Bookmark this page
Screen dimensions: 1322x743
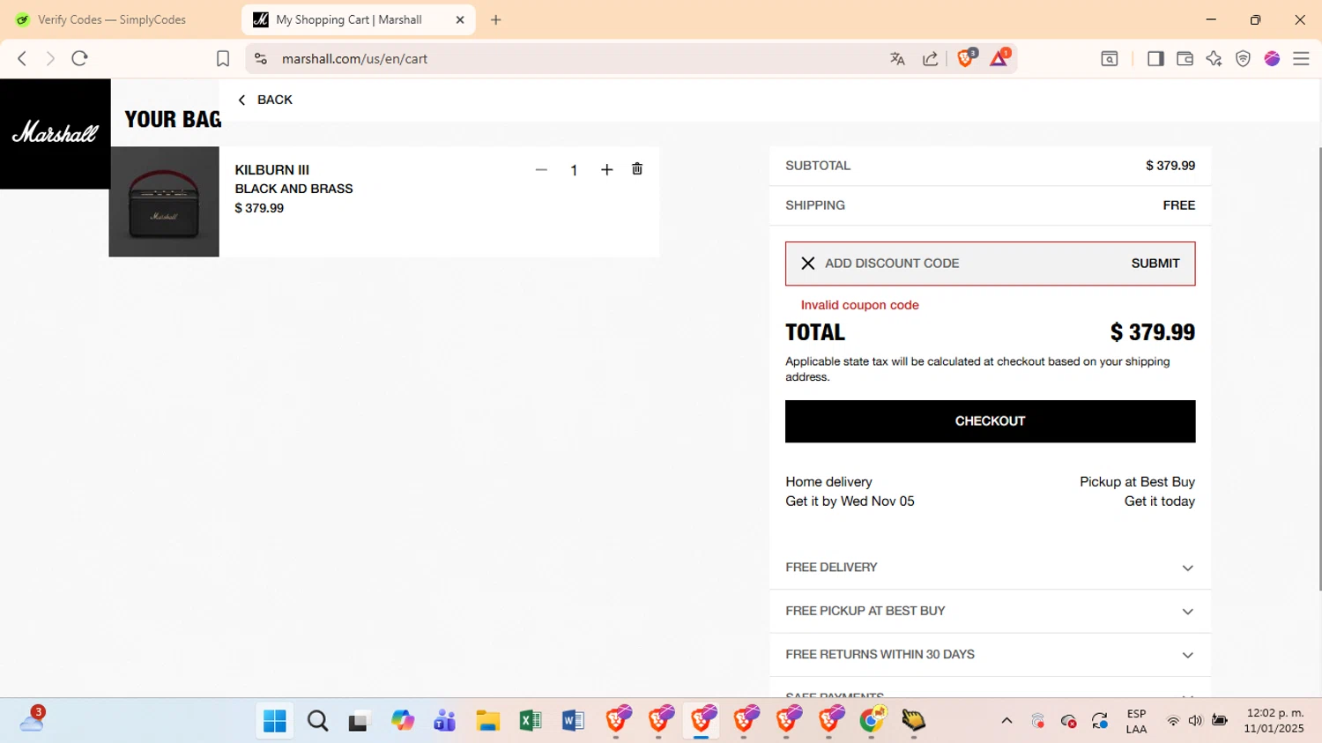point(223,58)
